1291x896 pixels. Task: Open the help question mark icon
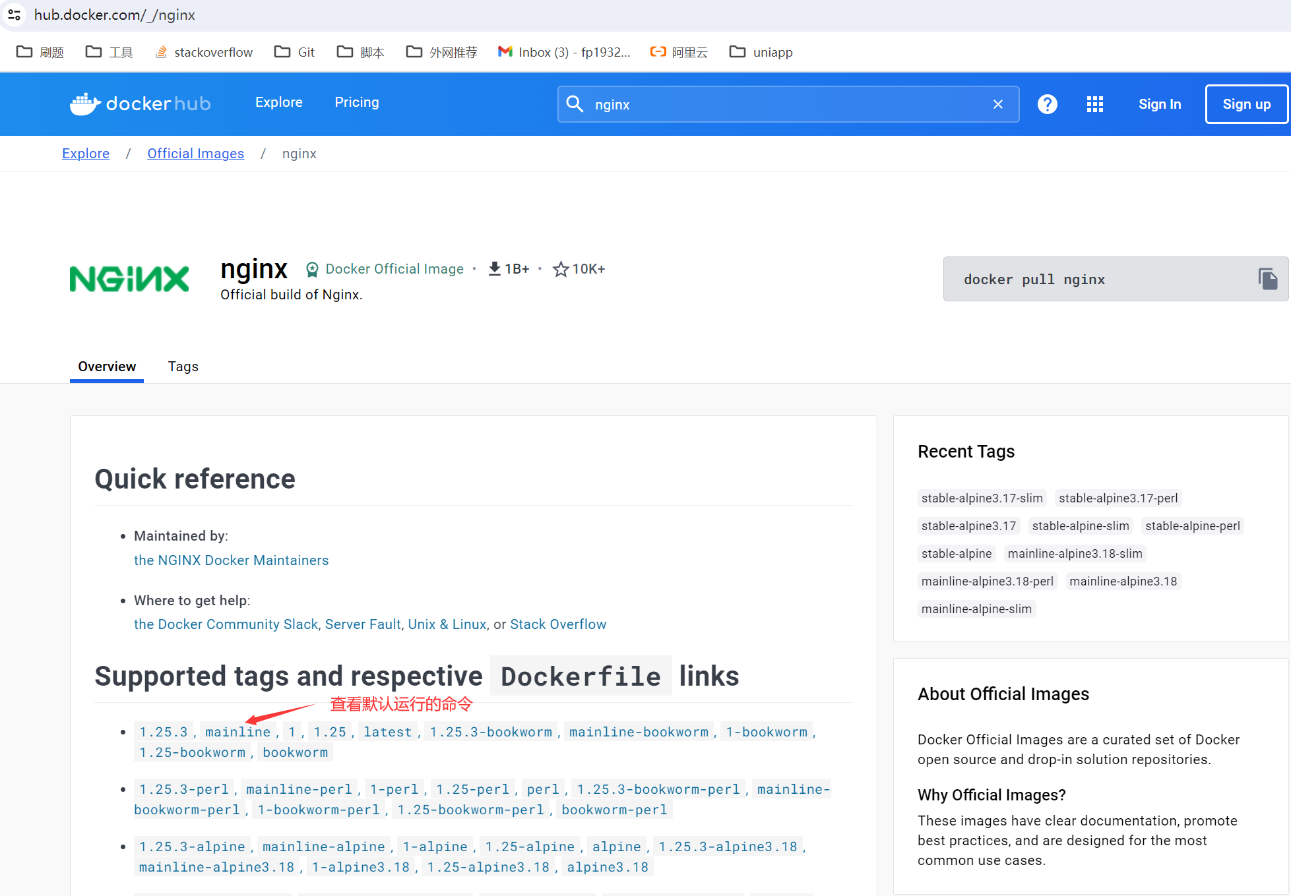coord(1048,104)
